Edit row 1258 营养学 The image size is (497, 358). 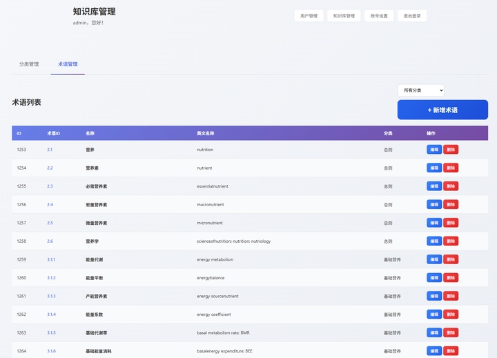point(434,241)
